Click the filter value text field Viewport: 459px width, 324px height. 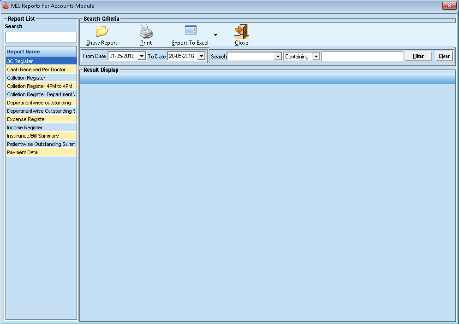pos(362,56)
